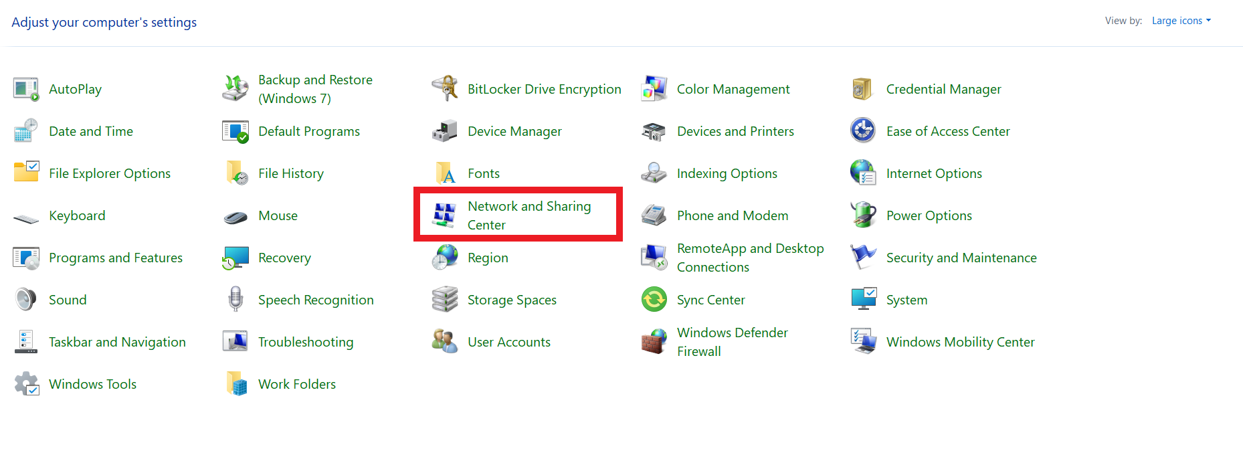Open the Color Management icon

[x=654, y=89]
